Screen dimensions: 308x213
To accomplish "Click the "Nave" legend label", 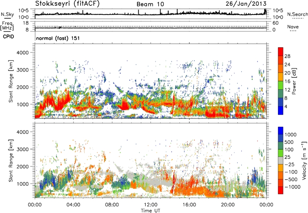I will click(293, 27).
